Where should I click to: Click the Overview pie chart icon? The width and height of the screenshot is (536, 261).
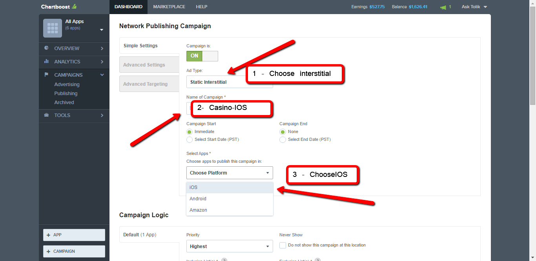click(46, 48)
